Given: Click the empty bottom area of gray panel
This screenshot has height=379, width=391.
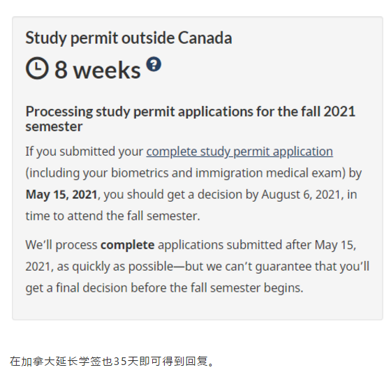Looking at the screenshot, I should pos(198,308).
